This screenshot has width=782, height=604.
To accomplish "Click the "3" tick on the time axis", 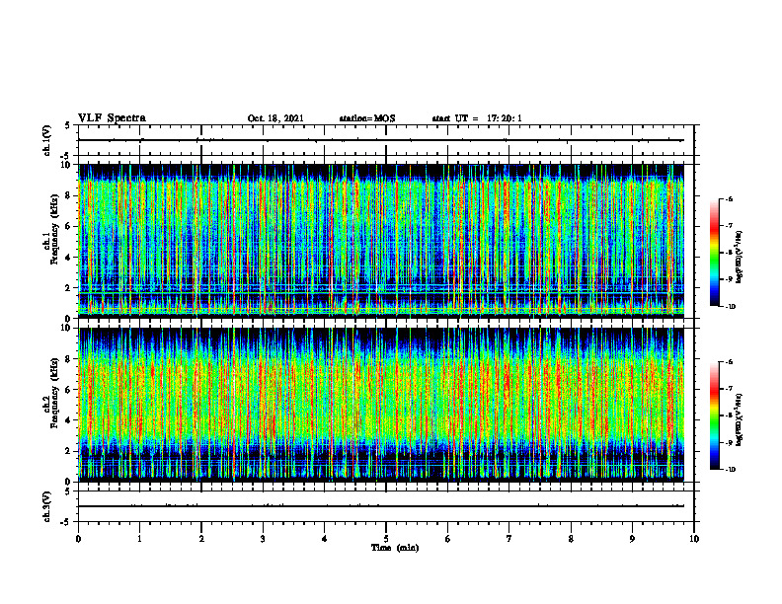I will point(263,539).
